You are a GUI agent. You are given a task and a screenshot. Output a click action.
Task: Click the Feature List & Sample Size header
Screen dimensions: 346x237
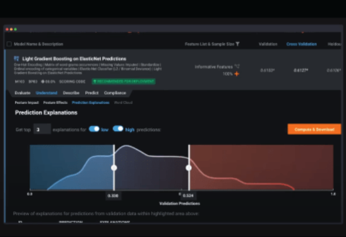[210, 44]
